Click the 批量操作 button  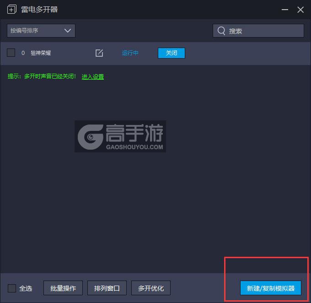coord(63,288)
